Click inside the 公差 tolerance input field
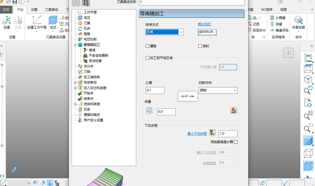The image size is (315, 186). click(x=155, y=90)
